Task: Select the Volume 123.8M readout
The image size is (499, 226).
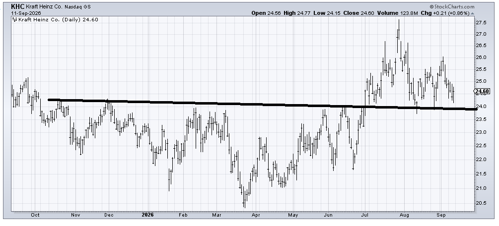Action: 398,13
